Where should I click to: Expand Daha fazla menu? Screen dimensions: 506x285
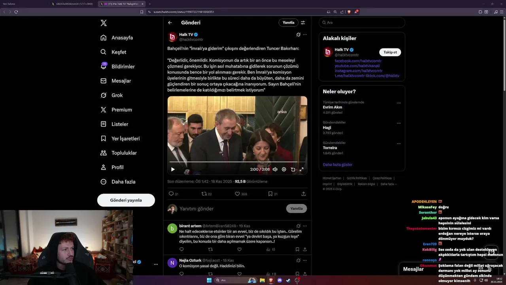coord(118,182)
